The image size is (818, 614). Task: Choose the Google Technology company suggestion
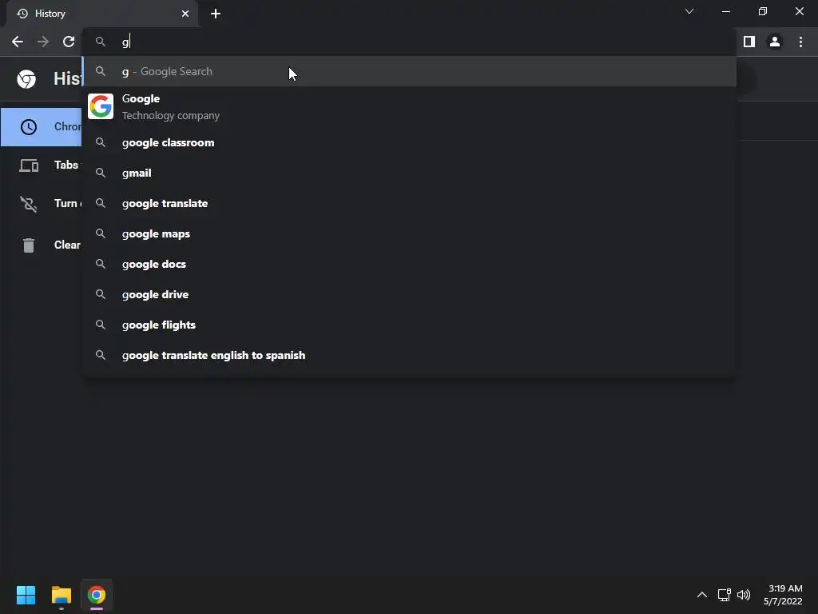click(410, 106)
